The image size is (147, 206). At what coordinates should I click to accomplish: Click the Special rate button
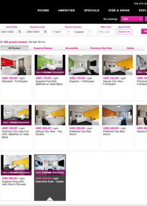[124, 32]
